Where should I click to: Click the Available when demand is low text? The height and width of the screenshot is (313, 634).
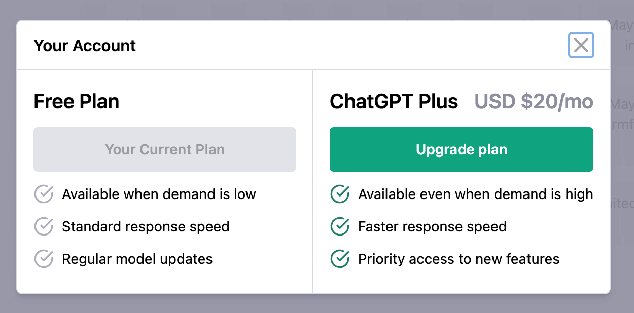tap(159, 194)
